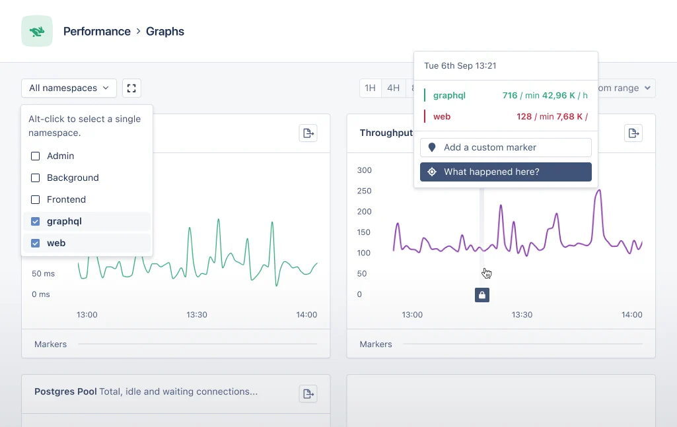Click the Postgres Pool graph title

click(x=65, y=391)
